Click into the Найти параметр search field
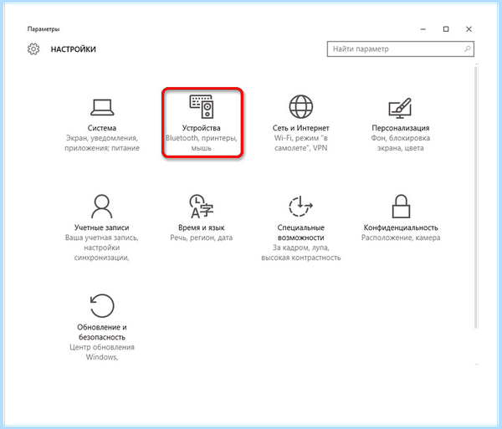Screen dimensions: 502x429 click(401, 49)
